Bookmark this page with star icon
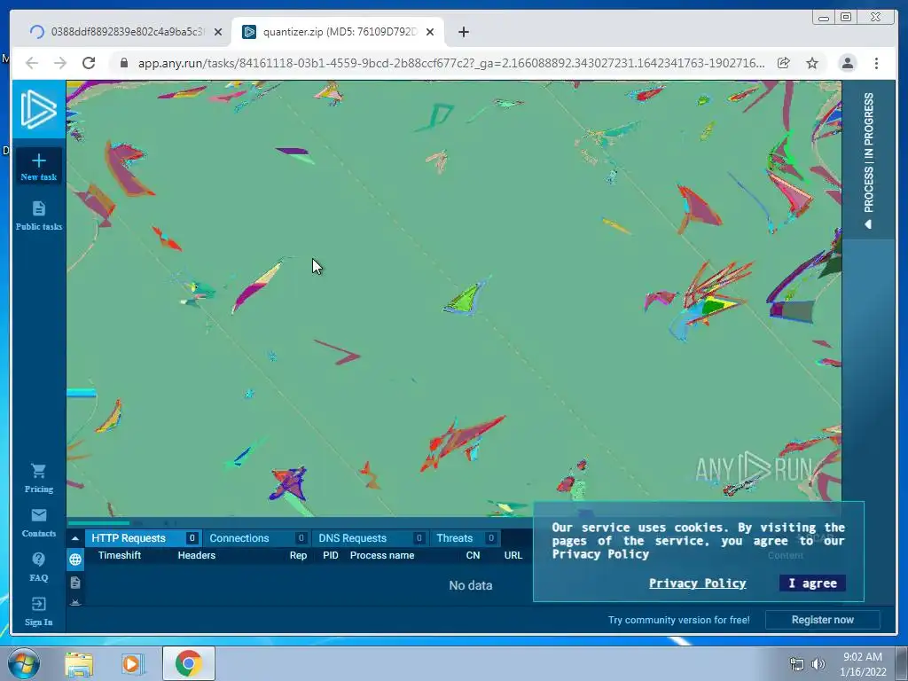The width and height of the screenshot is (908, 681). [x=812, y=63]
